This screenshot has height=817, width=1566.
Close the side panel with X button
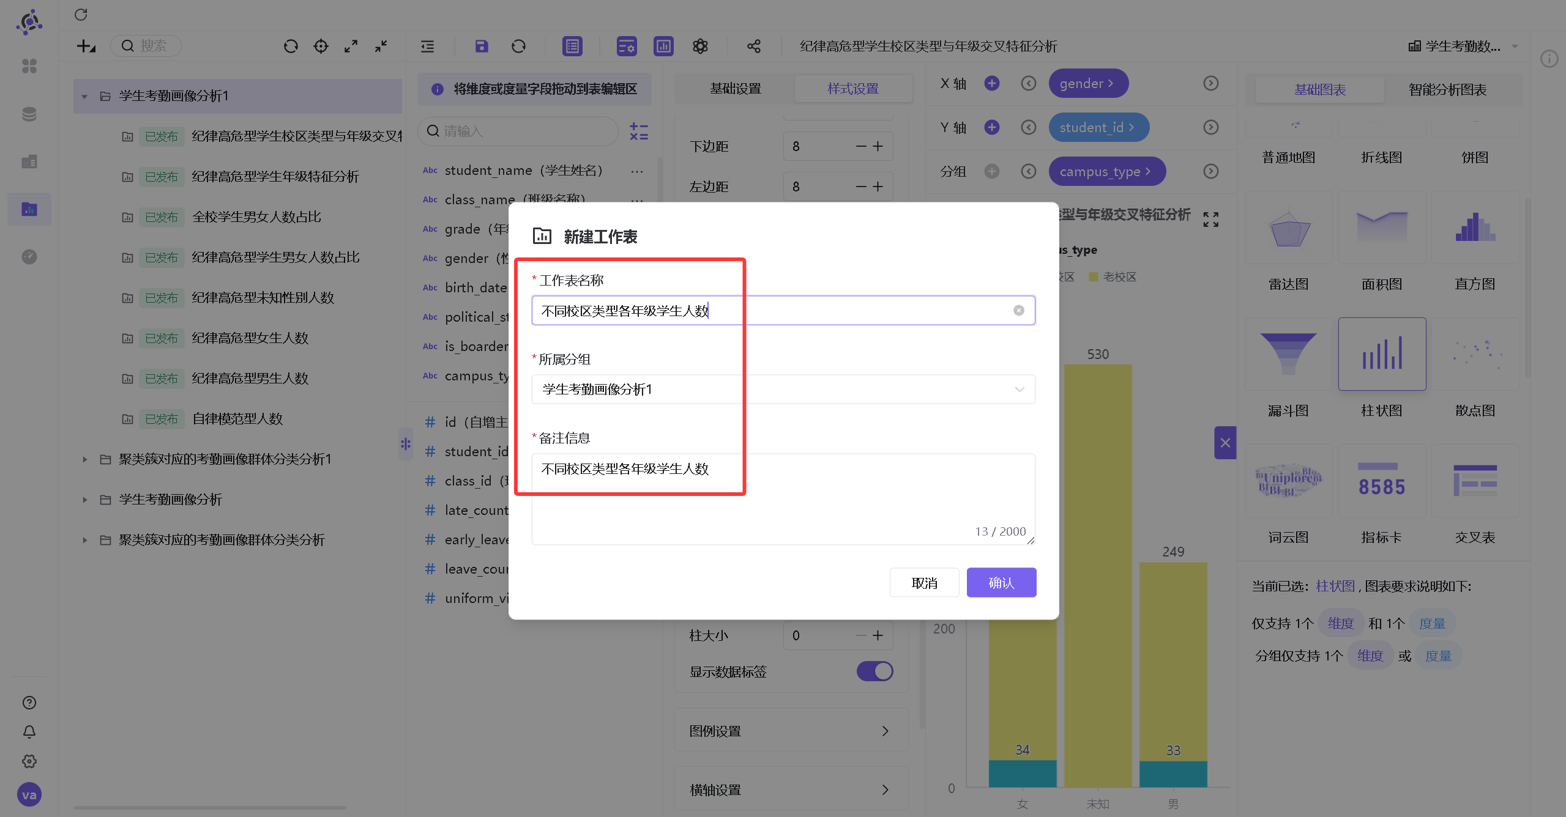[x=1225, y=443]
